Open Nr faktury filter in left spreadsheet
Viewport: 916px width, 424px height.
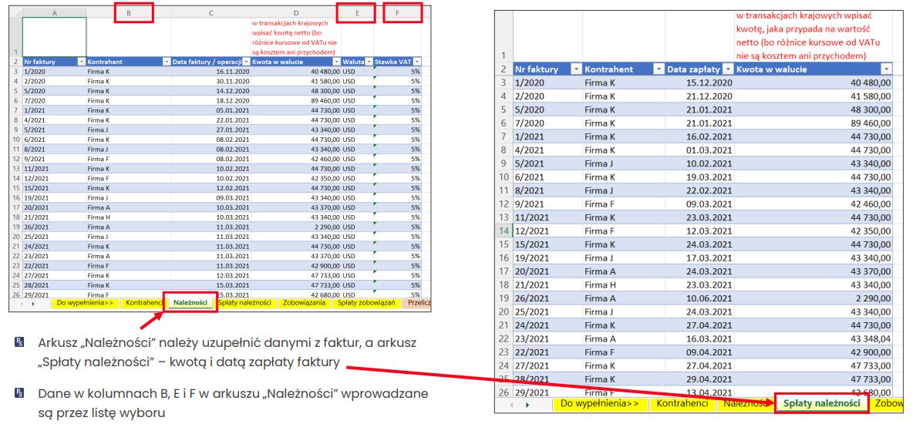point(82,61)
